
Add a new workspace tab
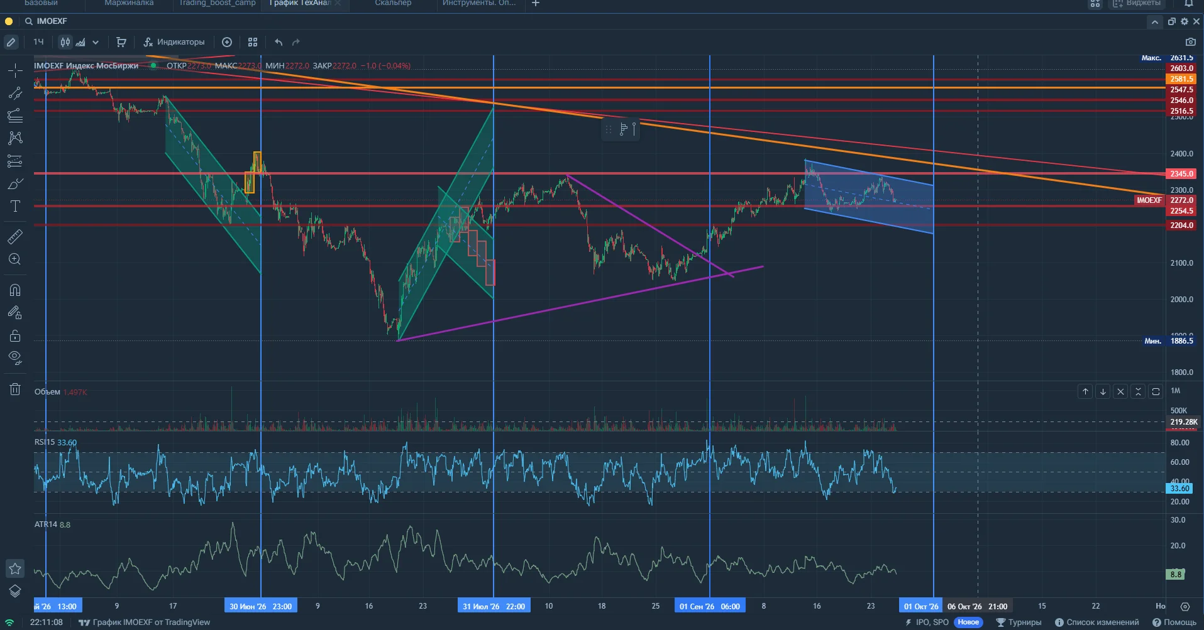coord(536,3)
